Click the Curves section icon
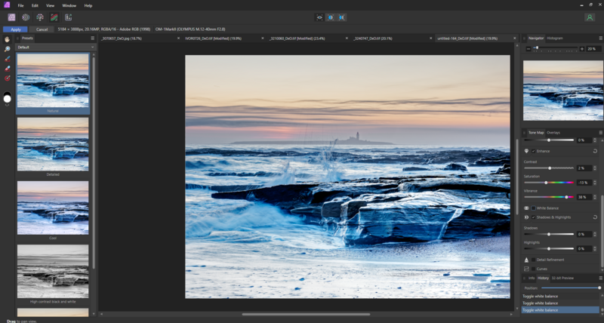This screenshot has height=323, width=604. click(526, 269)
